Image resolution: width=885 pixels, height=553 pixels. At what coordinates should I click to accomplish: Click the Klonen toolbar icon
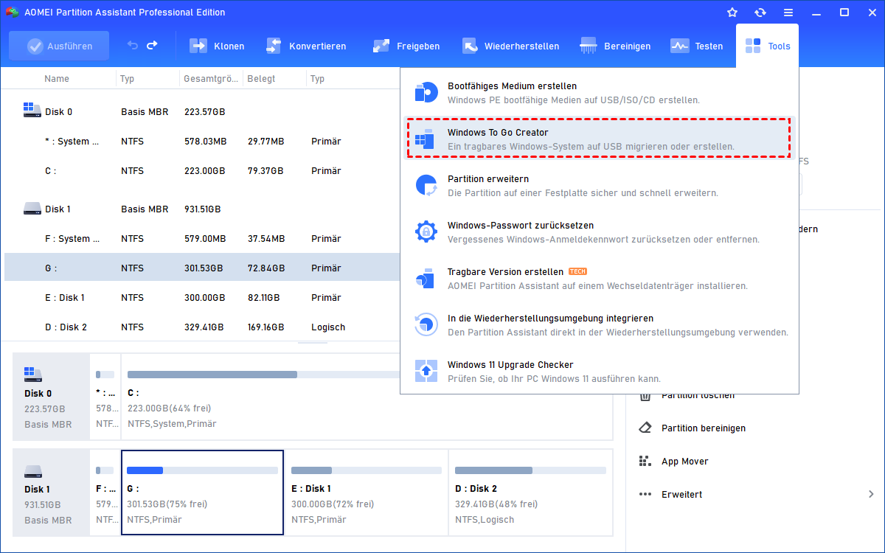pyautogui.click(x=198, y=46)
